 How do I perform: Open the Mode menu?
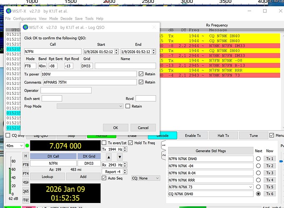53,19
